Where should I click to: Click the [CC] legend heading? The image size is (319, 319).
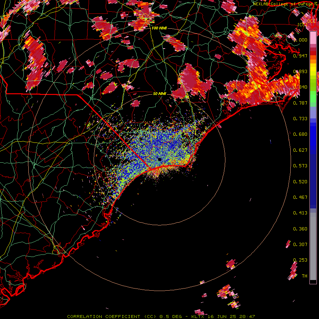click(x=303, y=24)
